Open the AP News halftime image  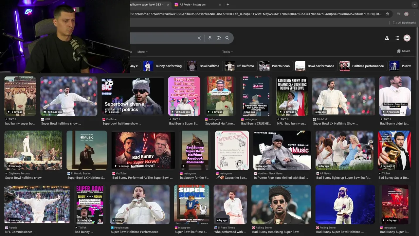pos(344,150)
